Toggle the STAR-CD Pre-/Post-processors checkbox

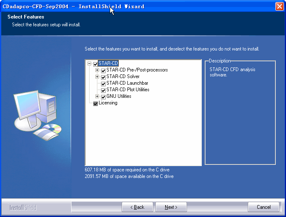(103, 71)
